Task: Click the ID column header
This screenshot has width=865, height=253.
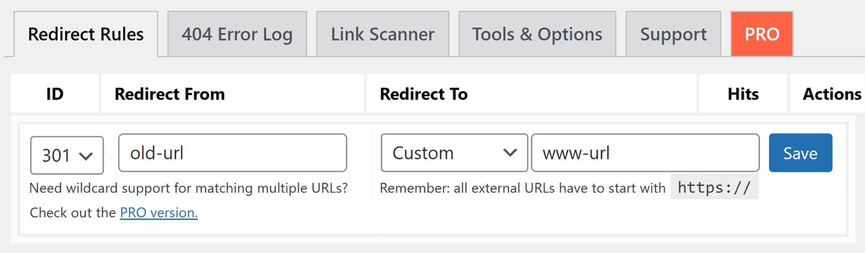Action: click(x=54, y=94)
